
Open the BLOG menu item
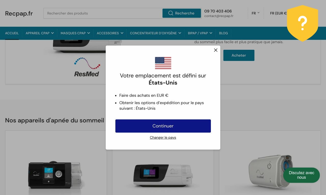[223, 33]
